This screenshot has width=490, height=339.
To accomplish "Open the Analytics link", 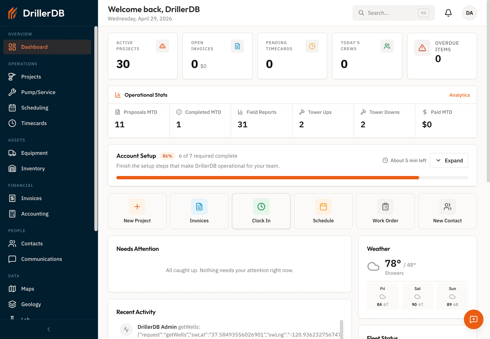I will (459, 95).
